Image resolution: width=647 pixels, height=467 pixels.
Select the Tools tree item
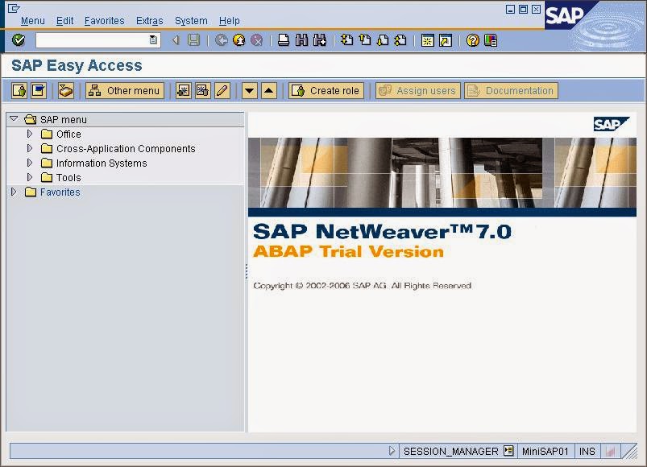68,178
